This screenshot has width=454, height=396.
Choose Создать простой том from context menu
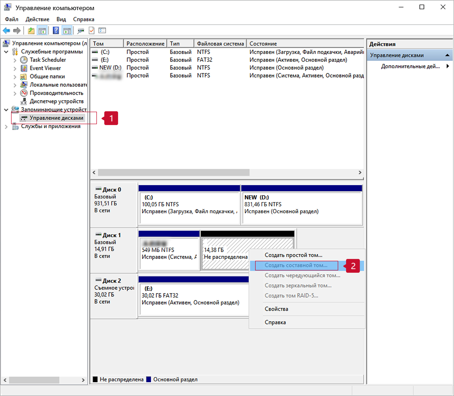(x=293, y=255)
